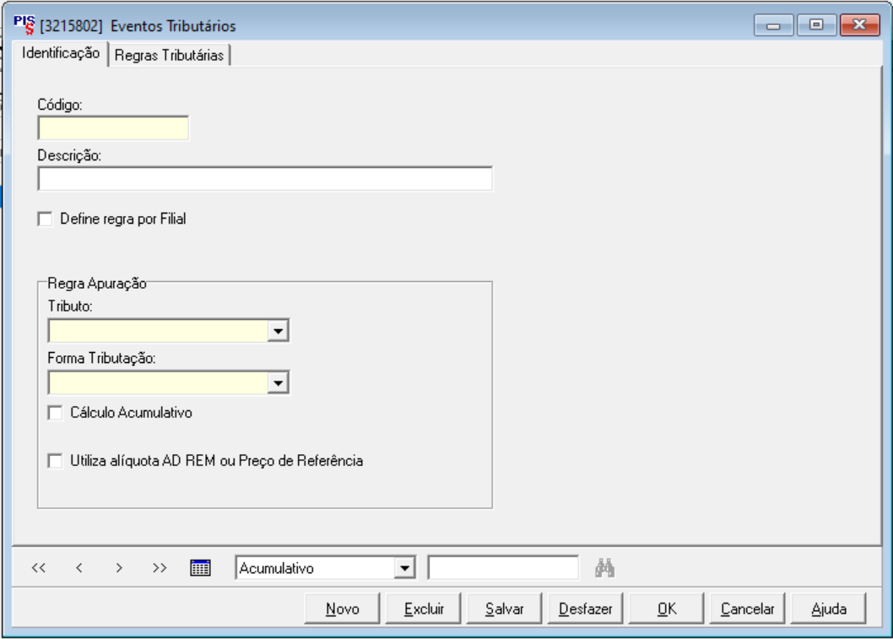Minimize the Eventos Tributários window
This screenshot has width=893, height=639.
pyautogui.click(x=773, y=25)
